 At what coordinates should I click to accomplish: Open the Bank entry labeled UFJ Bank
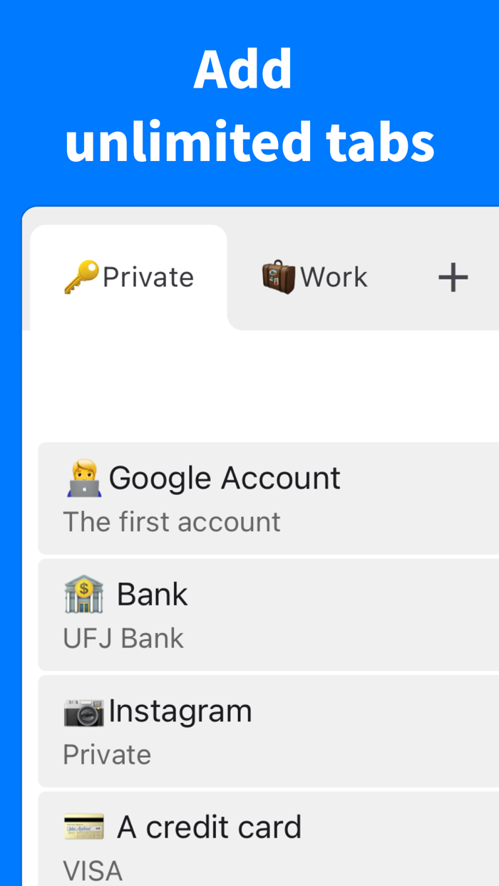(153, 593)
